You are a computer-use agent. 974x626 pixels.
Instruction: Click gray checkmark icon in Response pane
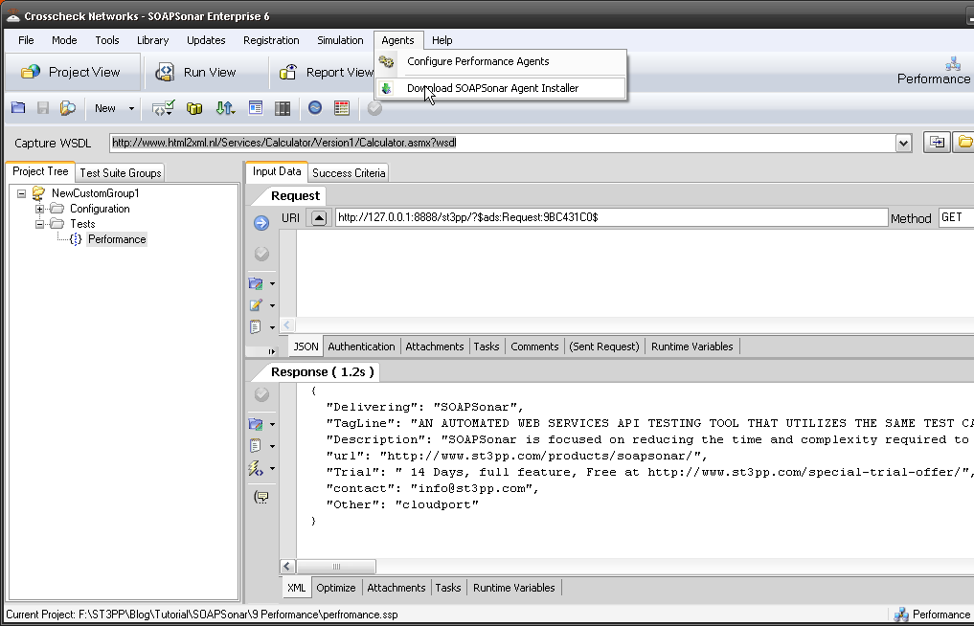click(x=261, y=394)
